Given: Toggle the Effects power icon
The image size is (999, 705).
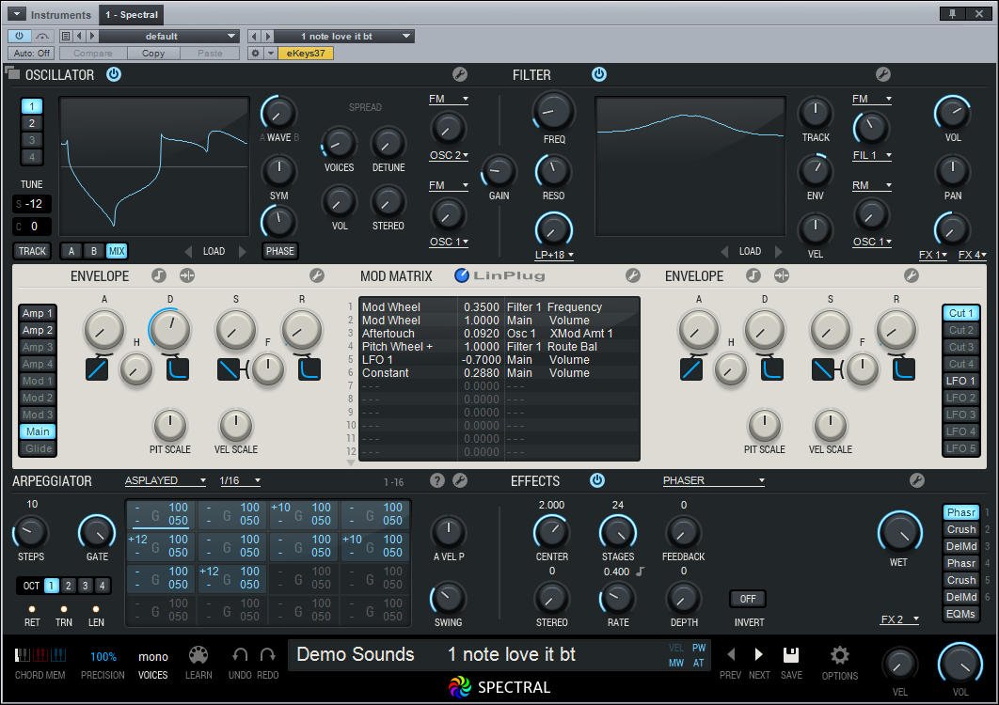Looking at the screenshot, I should (x=597, y=480).
